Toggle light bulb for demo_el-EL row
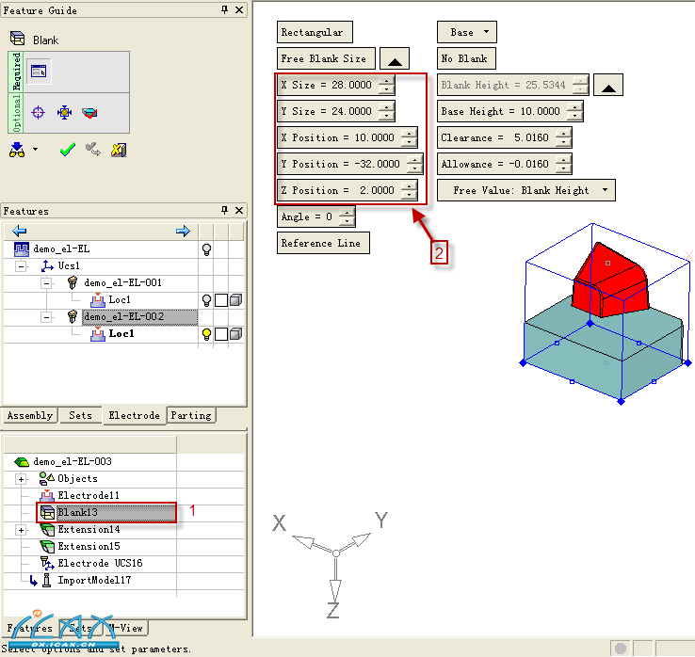Image resolution: width=695 pixels, height=657 pixels. 206,248
